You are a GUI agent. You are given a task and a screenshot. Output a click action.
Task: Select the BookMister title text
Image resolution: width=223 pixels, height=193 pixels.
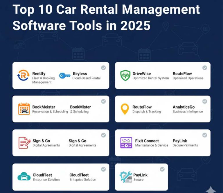point(80,107)
